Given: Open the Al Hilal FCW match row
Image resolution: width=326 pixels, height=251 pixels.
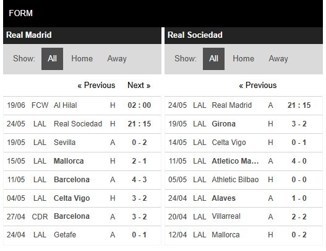Looking at the screenshot, I should 82,105.
